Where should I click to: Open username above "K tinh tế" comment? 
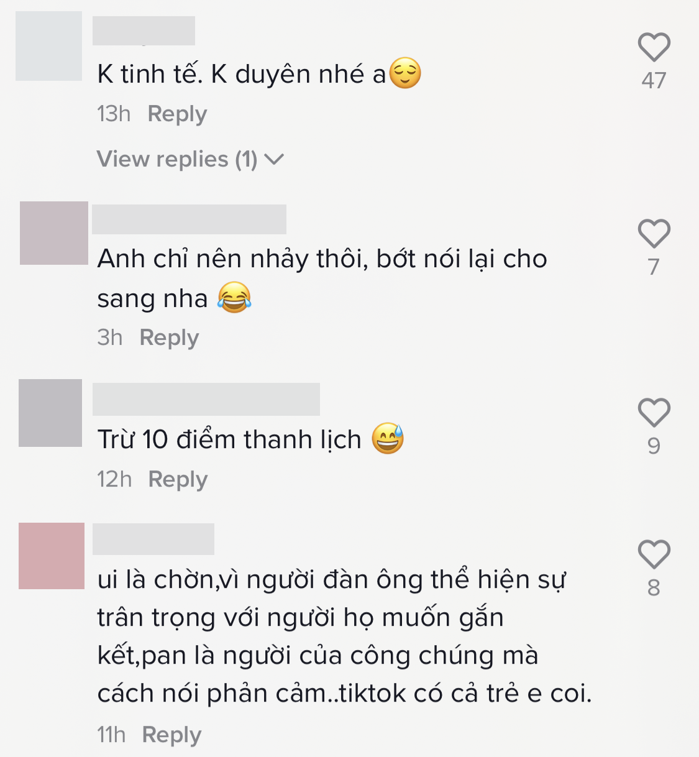click(144, 31)
